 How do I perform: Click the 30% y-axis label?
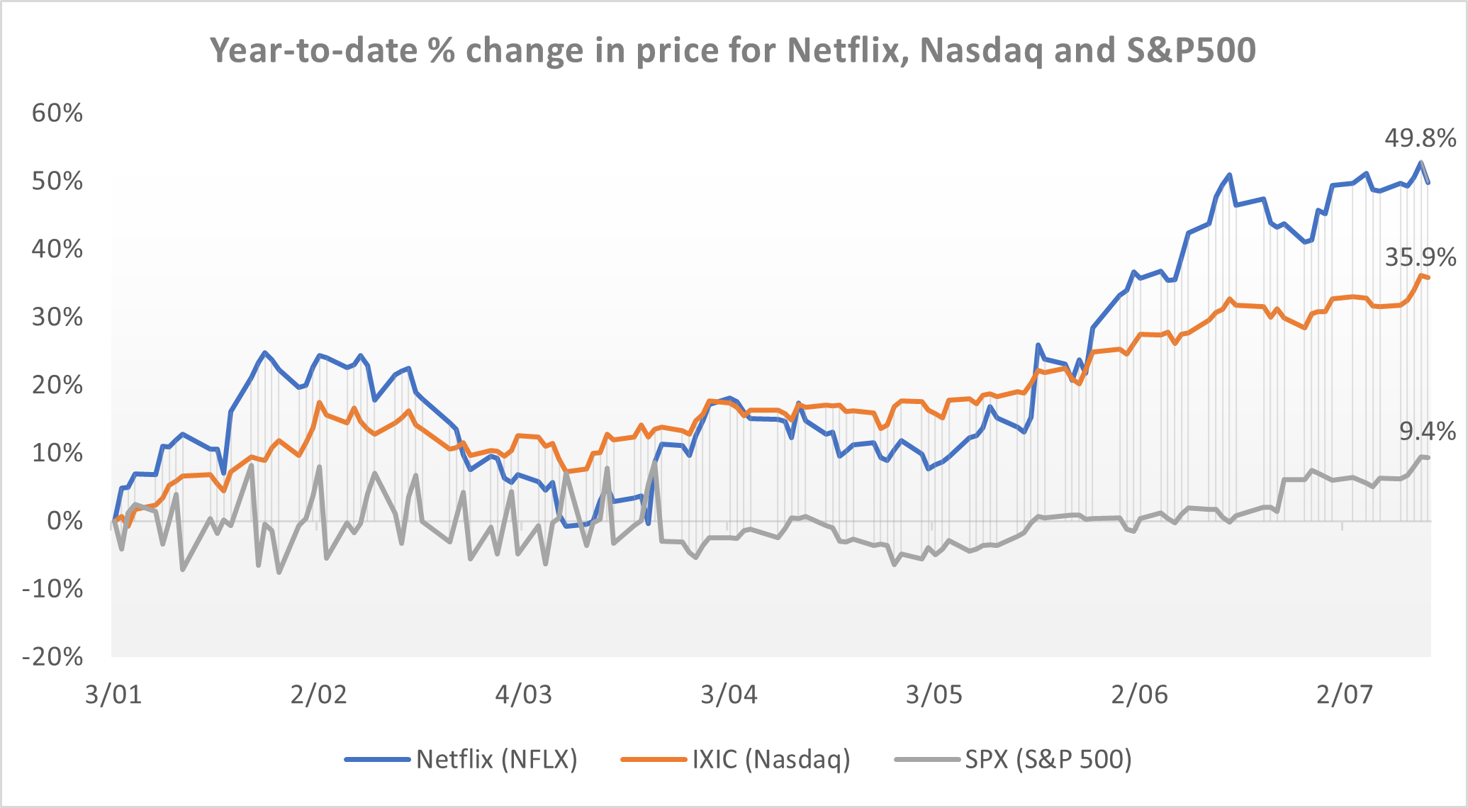click(57, 317)
